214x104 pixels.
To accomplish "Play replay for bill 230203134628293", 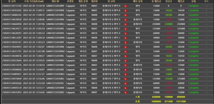I will tap(125, 33).
